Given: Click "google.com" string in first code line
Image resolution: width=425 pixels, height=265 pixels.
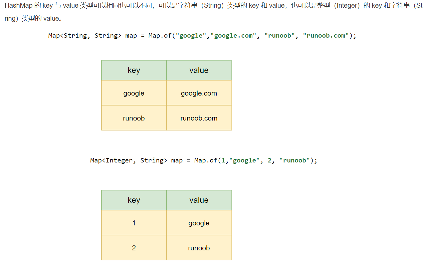Looking at the screenshot, I should tap(233, 36).
